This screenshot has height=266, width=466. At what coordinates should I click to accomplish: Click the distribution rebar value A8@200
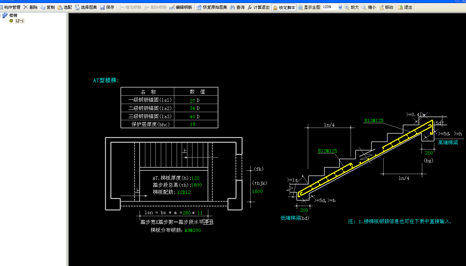point(193,231)
